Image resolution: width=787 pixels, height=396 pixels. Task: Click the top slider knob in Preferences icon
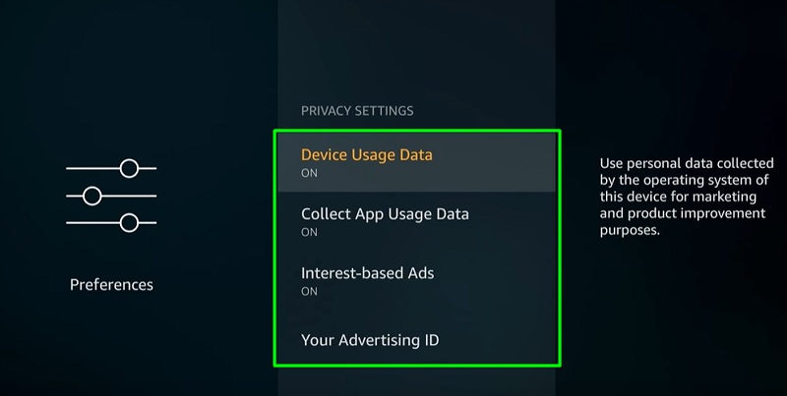pyautogui.click(x=129, y=168)
